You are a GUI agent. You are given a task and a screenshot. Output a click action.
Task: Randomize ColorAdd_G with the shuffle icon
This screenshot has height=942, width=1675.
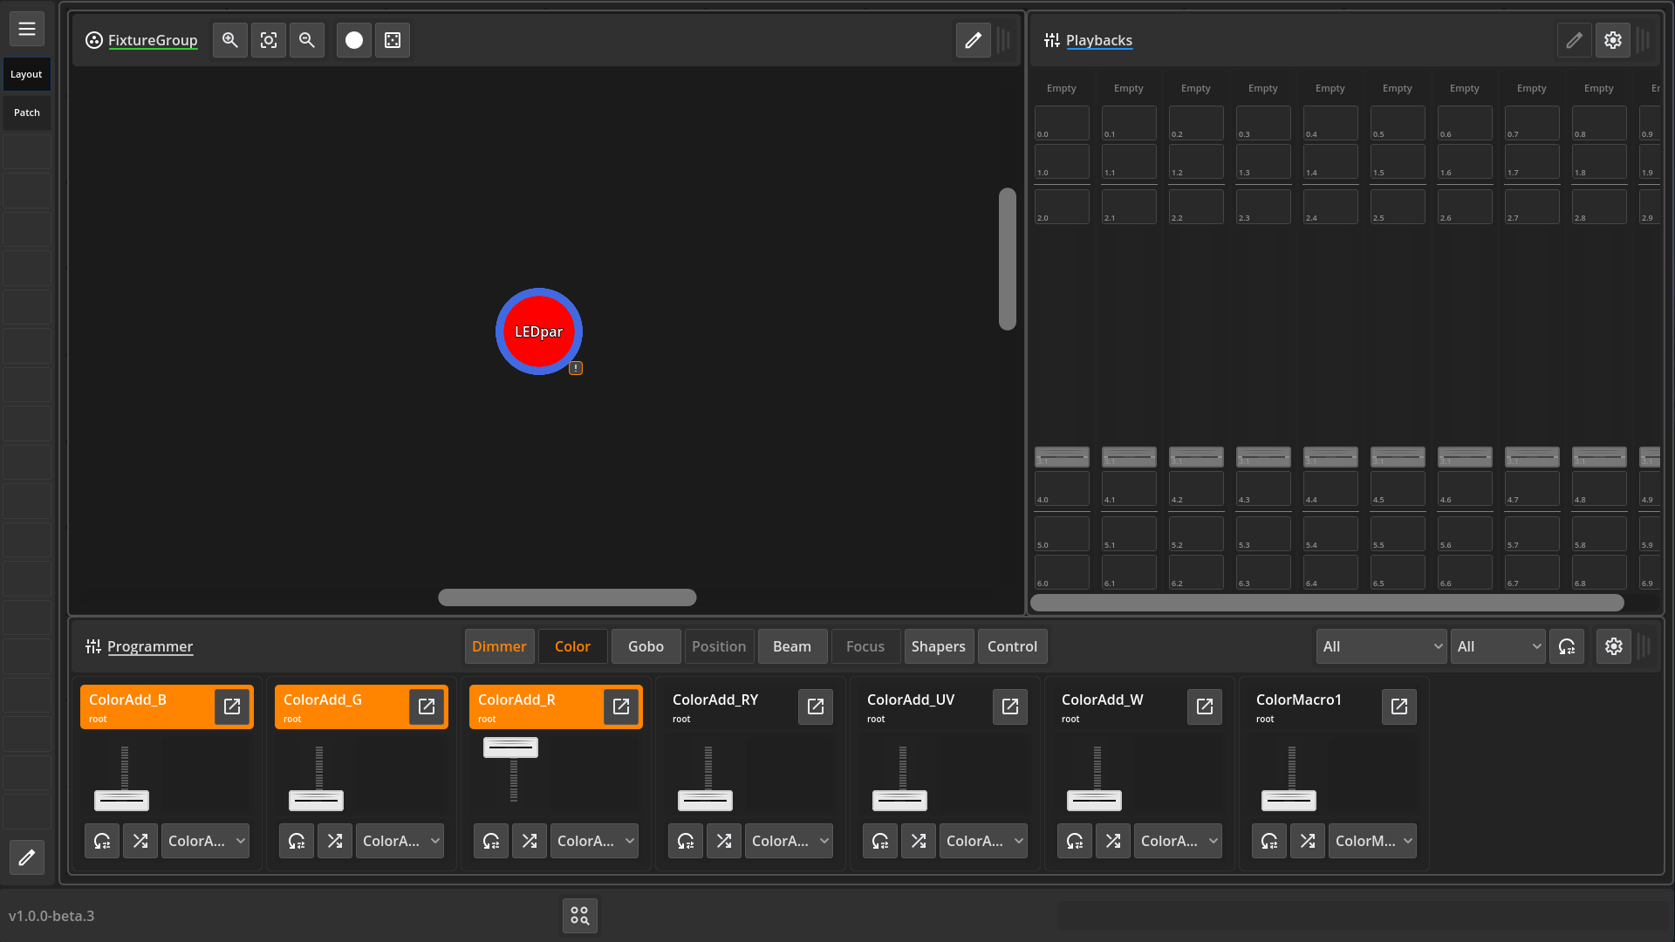click(335, 841)
